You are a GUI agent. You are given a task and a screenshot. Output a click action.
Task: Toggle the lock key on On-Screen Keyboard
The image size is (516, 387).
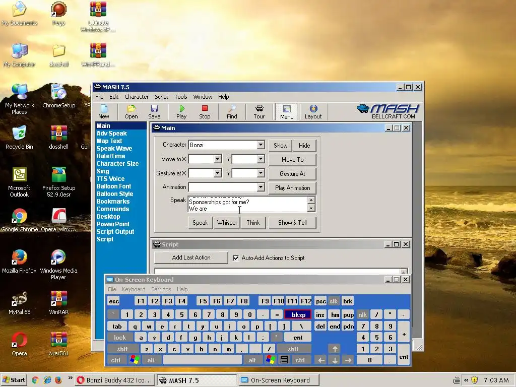[120, 337]
